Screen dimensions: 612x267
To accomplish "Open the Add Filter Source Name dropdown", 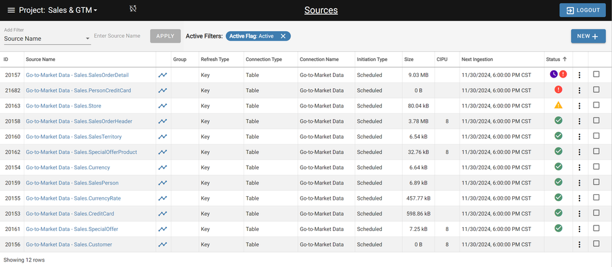I will (x=47, y=38).
